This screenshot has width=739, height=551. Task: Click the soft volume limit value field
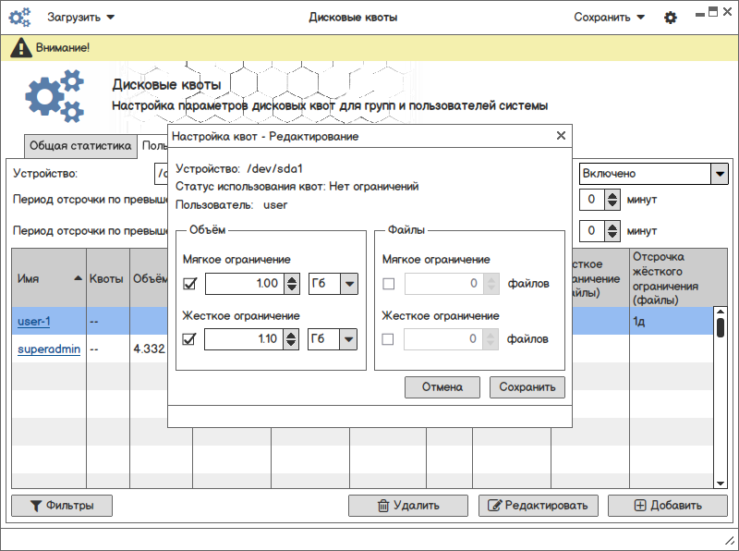[x=245, y=284]
